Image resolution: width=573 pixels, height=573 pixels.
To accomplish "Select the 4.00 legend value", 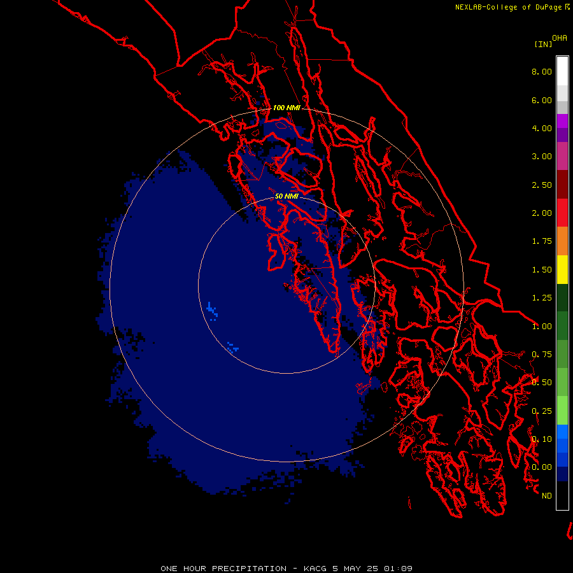I will (x=542, y=128).
